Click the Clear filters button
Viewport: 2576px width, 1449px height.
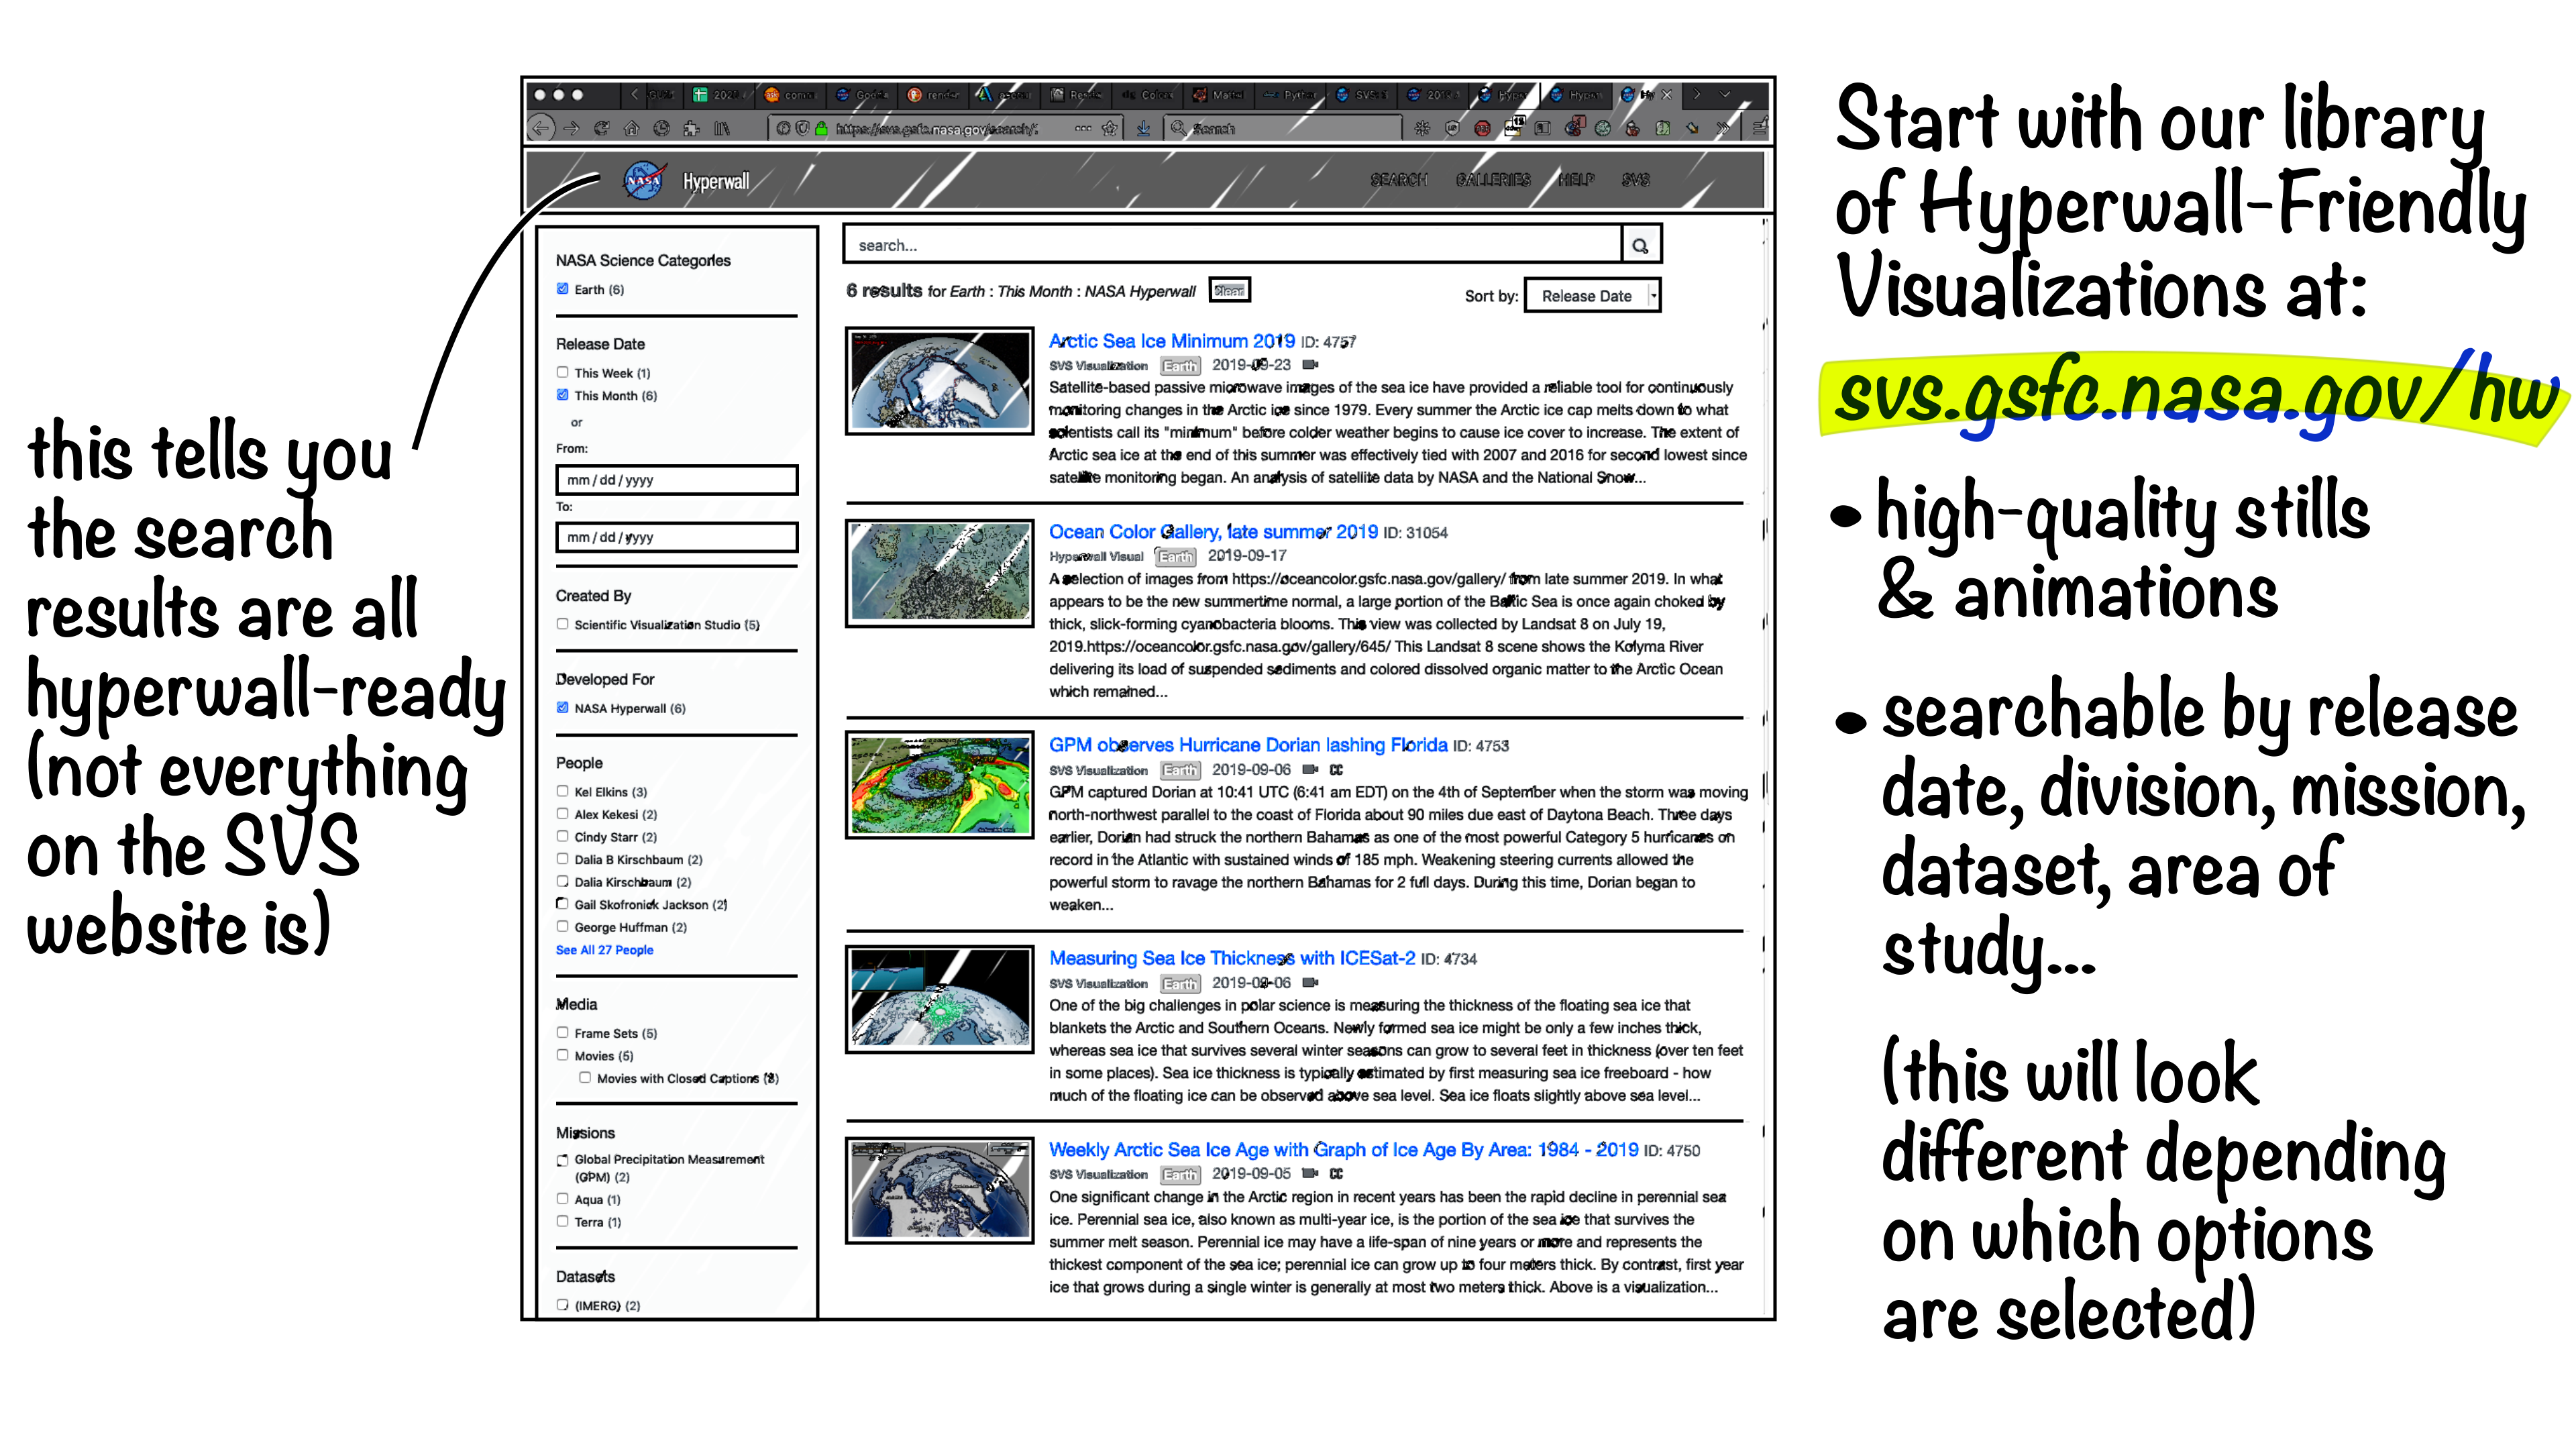pos(1229,291)
